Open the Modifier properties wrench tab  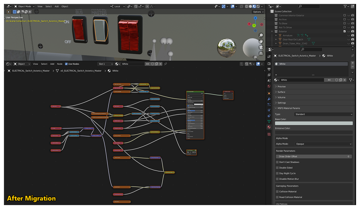coord(269,99)
